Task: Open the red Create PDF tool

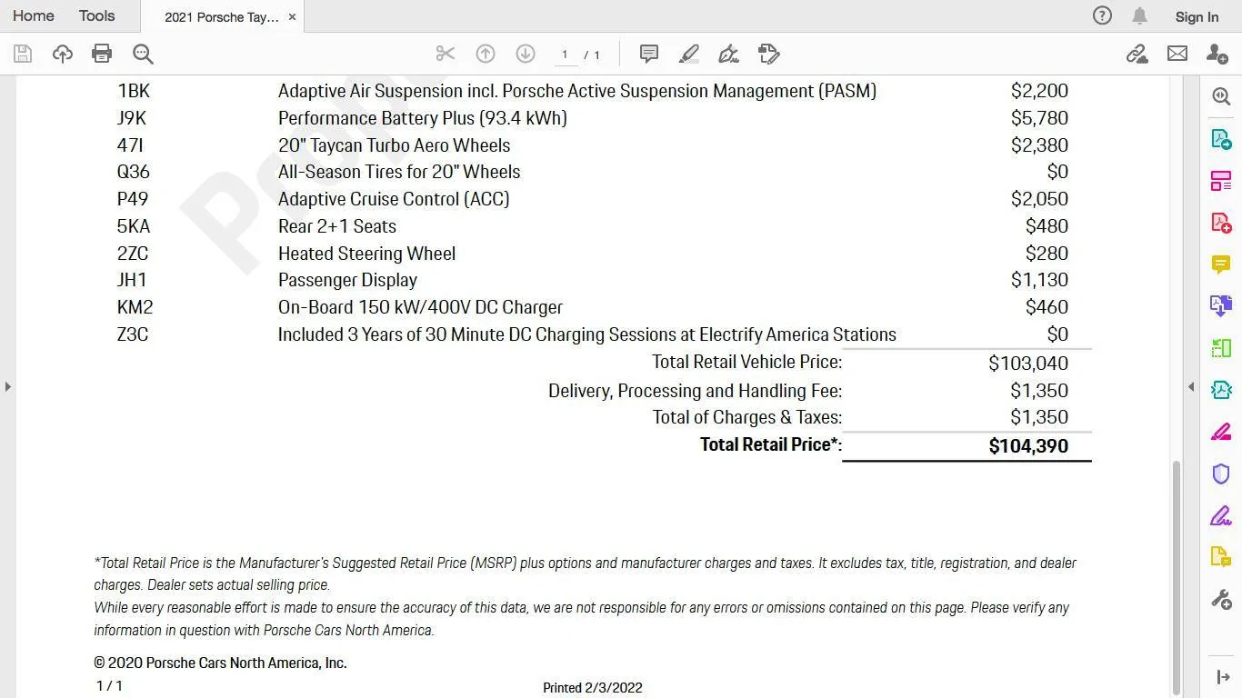Action: [1221, 223]
